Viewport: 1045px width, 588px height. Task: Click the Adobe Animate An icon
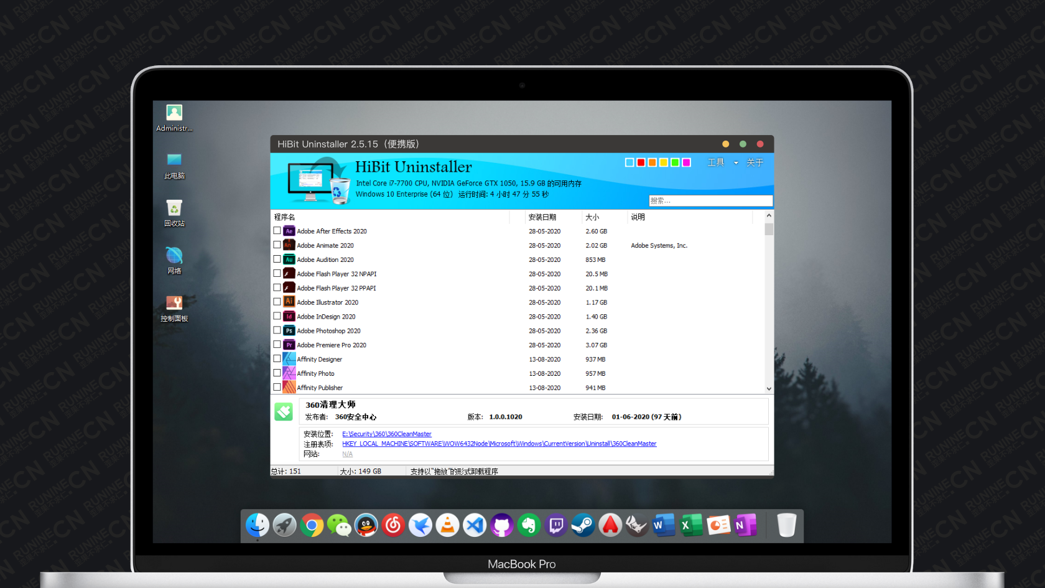tap(289, 245)
